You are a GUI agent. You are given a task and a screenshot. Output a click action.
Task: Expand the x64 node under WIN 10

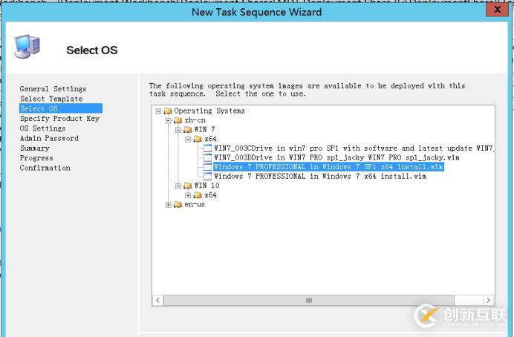[x=188, y=195]
